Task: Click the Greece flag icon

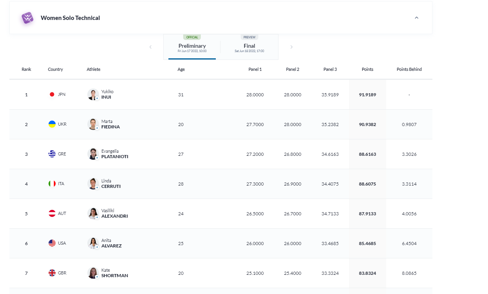Action: (52, 154)
